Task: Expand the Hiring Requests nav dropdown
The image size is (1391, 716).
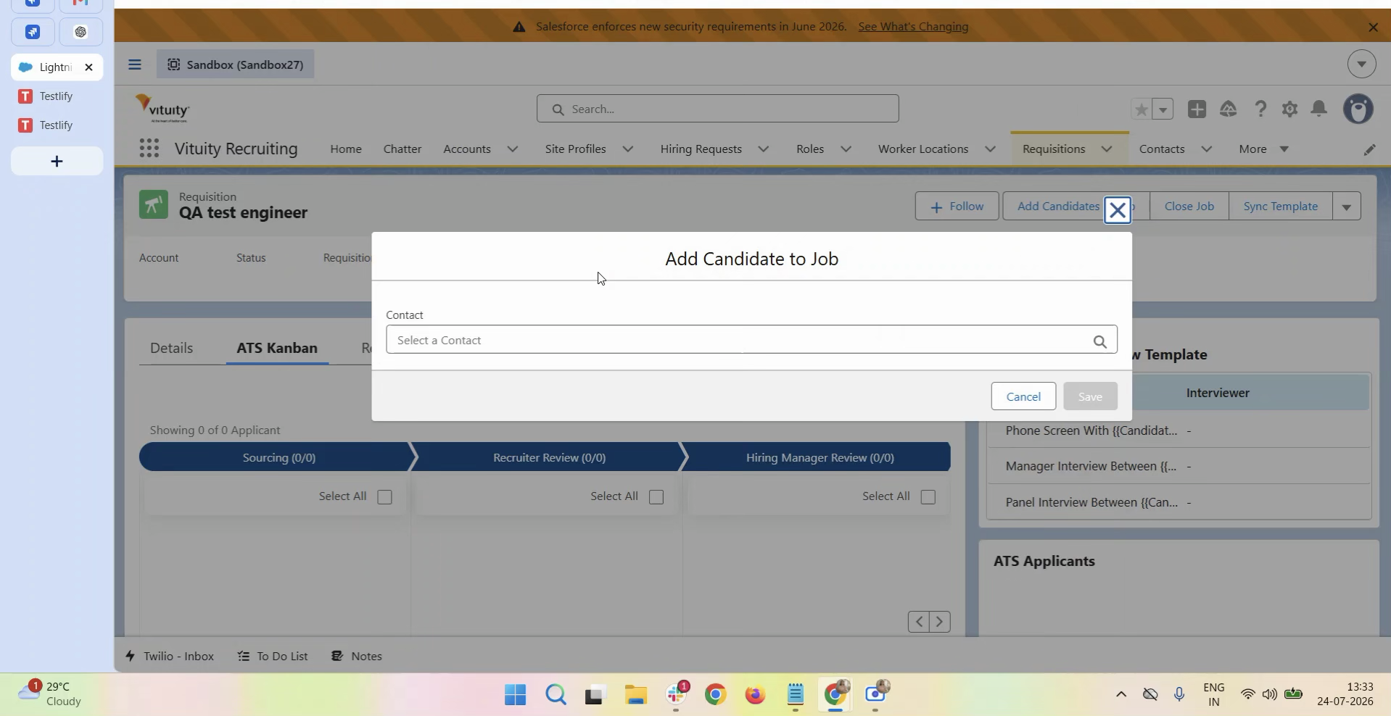Action: (764, 149)
